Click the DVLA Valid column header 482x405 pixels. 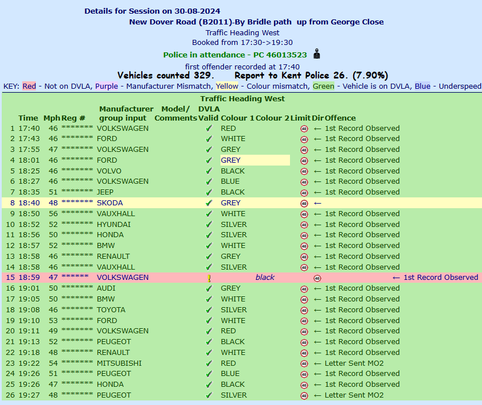pos(209,114)
